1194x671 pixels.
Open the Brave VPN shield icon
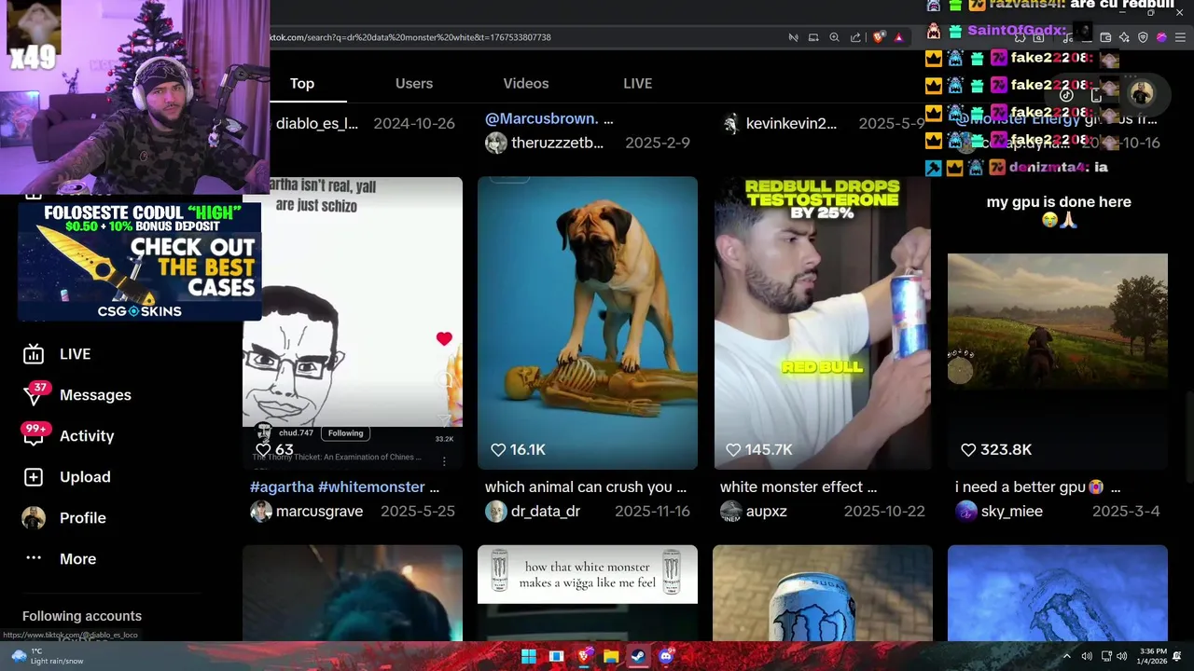[1143, 37]
